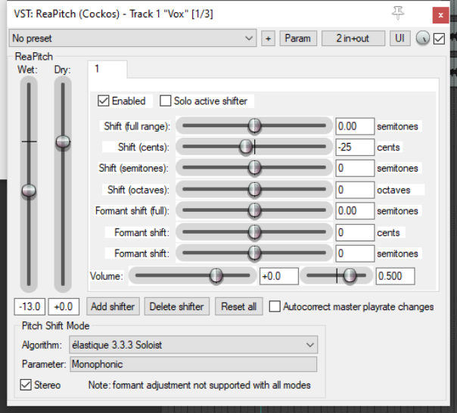Click the Formant shift semitones slider handle
Image resolution: width=457 pixels, height=413 pixels.
(x=254, y=253)
